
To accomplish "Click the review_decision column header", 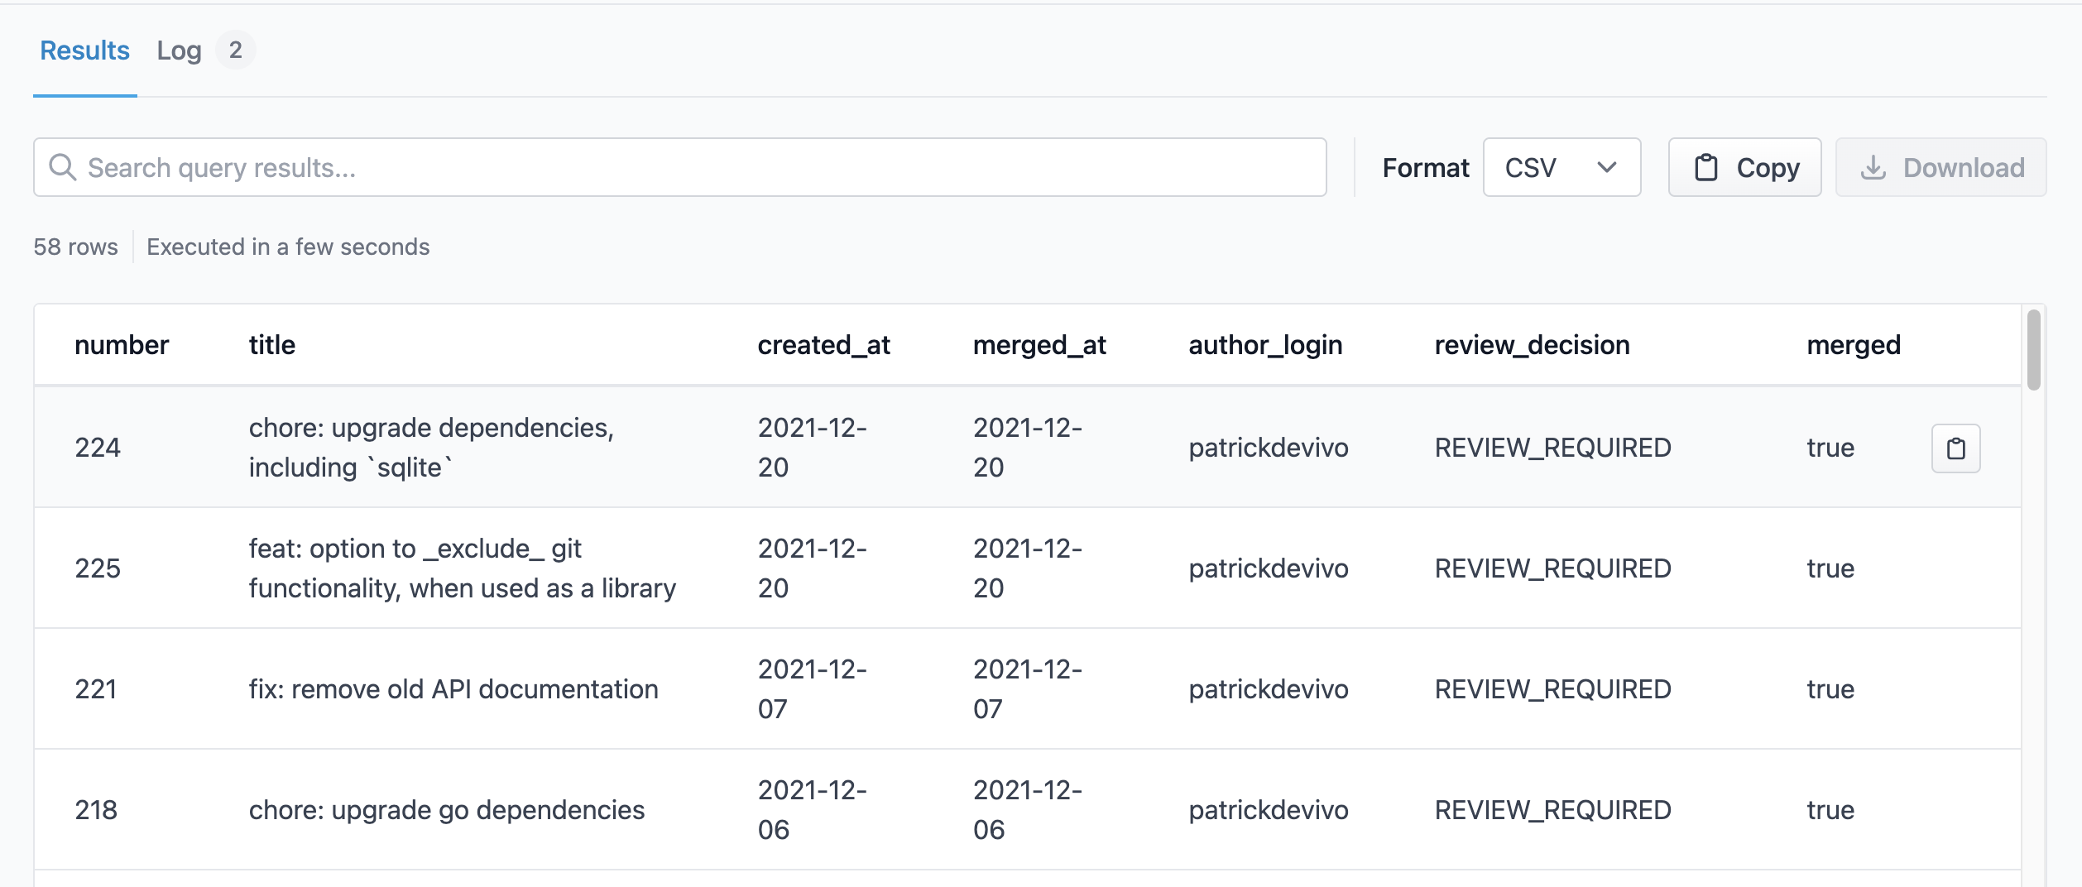I will tap(1532, 345).
